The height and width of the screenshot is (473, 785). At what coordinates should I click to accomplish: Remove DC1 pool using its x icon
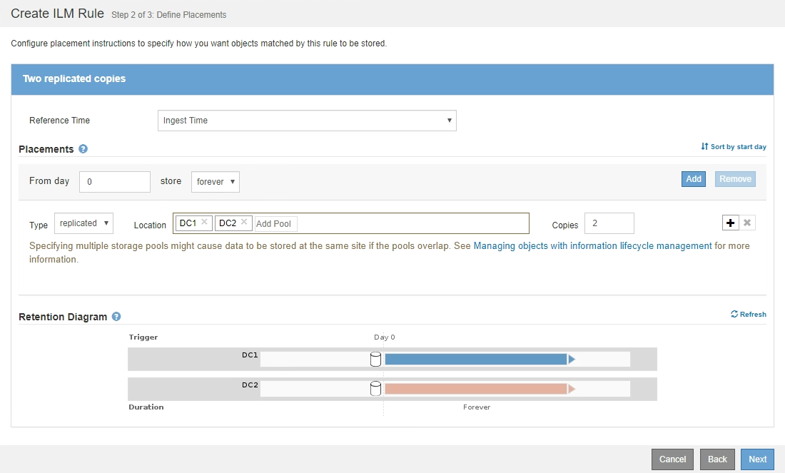(205, 223)
